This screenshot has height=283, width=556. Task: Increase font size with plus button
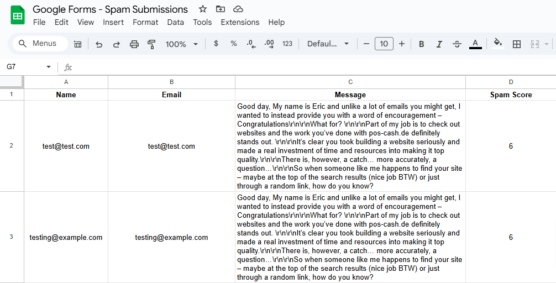[402, 44]
